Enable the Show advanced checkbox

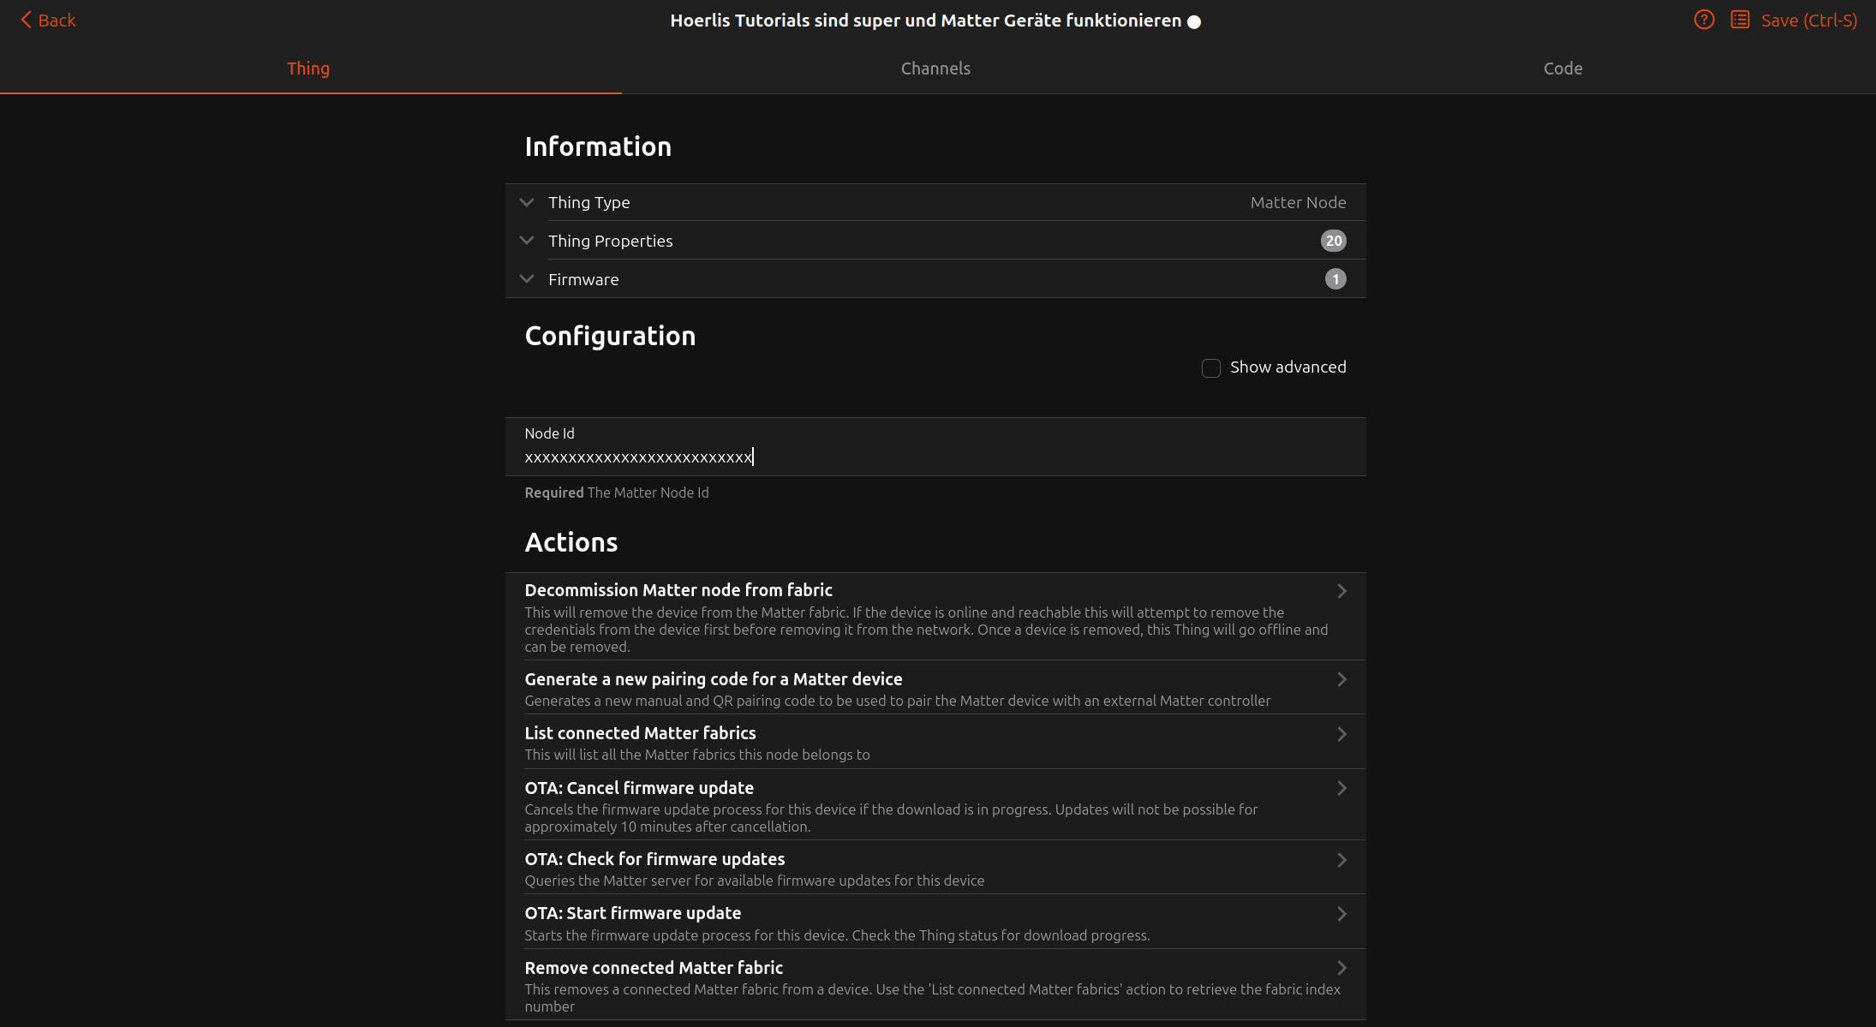pyautogui.click(x=1211, y=368)
